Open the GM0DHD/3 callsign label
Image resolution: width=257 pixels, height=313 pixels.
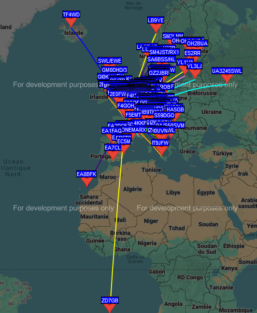point(114,70)
